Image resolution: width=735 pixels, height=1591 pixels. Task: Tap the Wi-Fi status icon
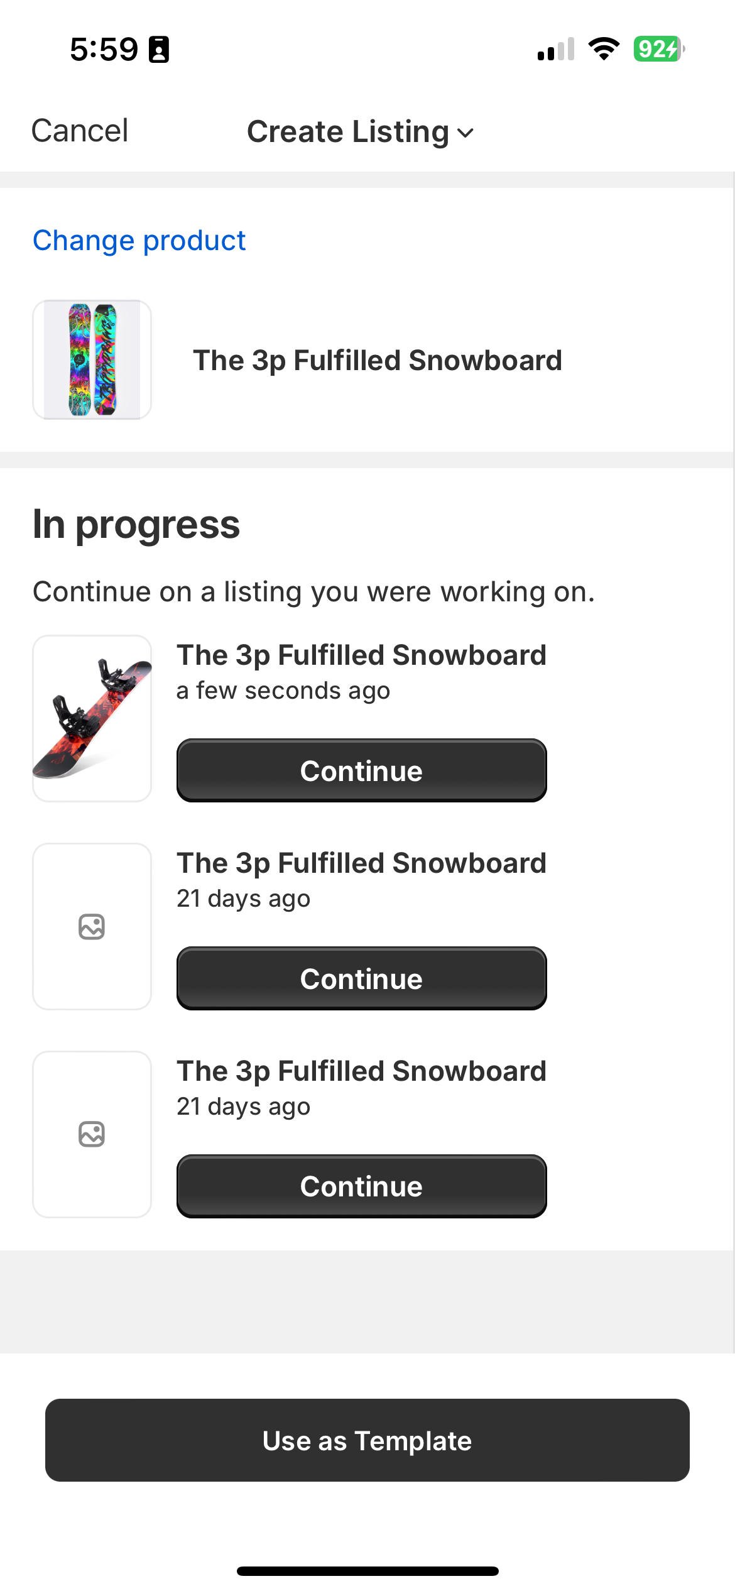604,49
